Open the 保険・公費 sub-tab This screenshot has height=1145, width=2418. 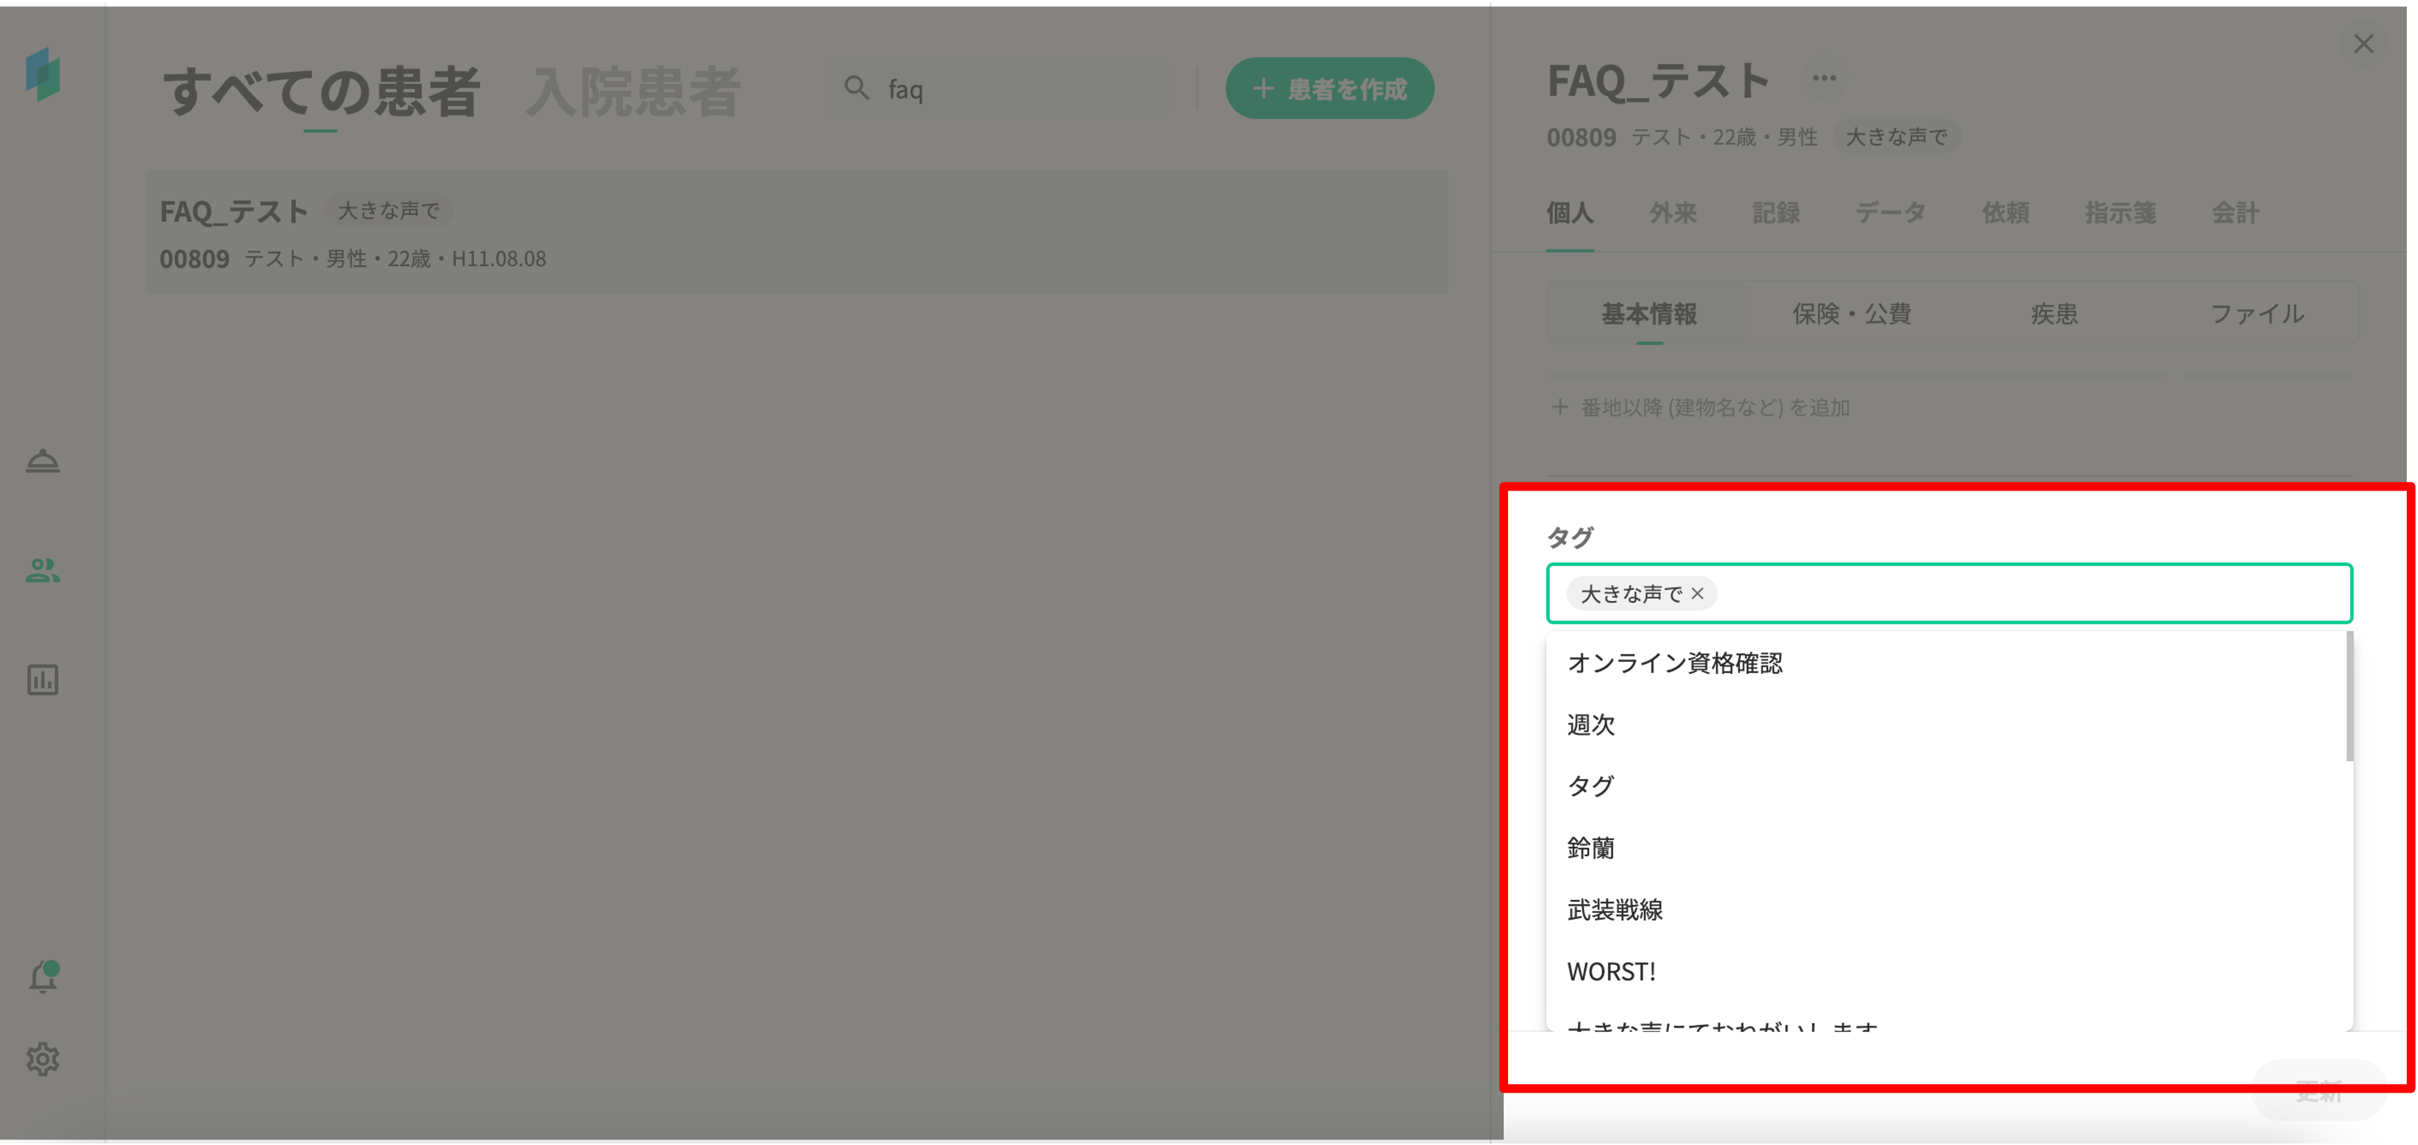click(x=1851, y=314)
